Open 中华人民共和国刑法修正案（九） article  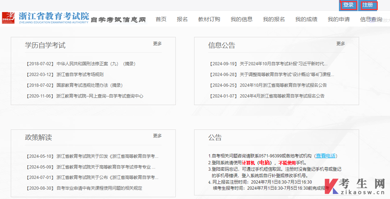pyautogui.click(x=96, y=64)
